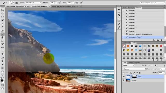Open layer opacity 42% dropdown arrow
Viewport: 166px width, 93px height.
164,69
